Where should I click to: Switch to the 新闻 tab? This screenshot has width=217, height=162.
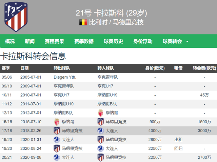pyautogui.click(x=29, y=42)
